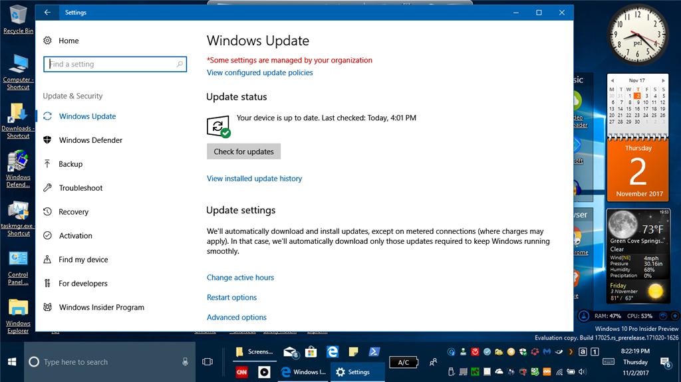Click the Find a setting search box

tap(115, 64)
